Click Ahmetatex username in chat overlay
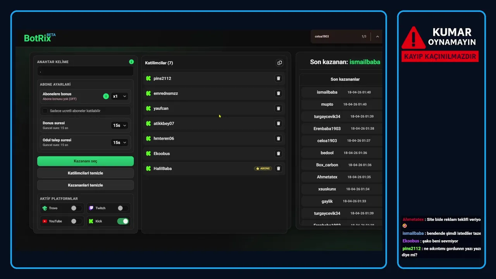 pos(413,219)
